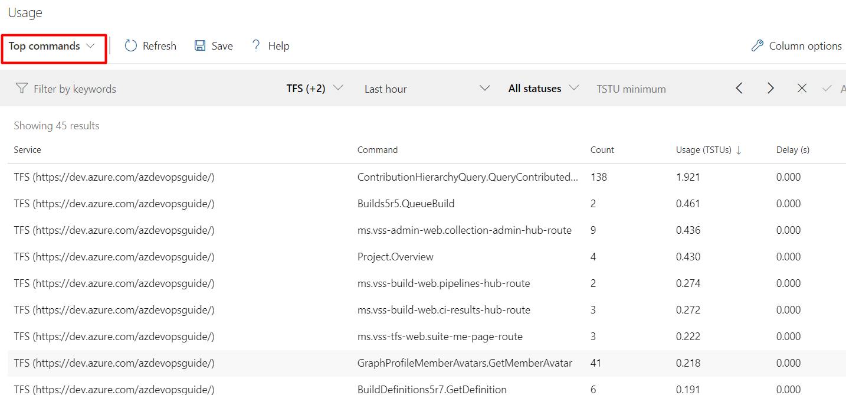Select the ms.vss-tfs-web.suite-me-page-route cell

tap(440, 337)
